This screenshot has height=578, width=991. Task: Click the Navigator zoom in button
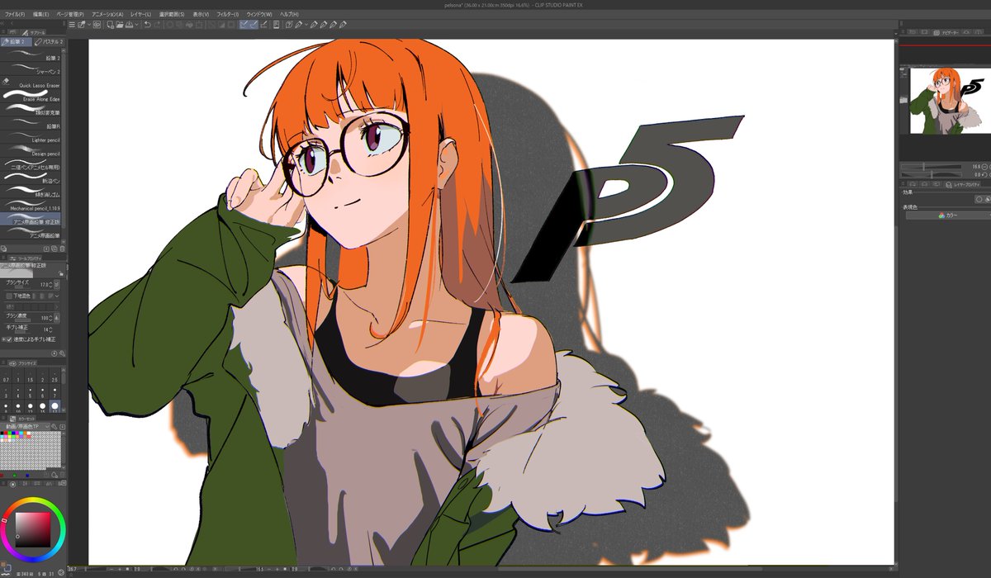point(989,166)
